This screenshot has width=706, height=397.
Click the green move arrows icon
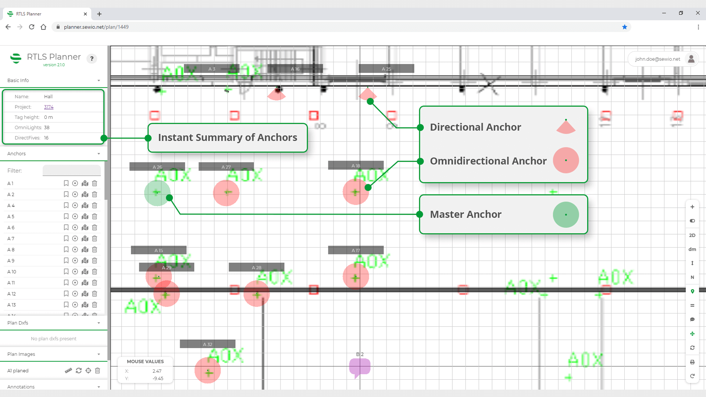692,334
